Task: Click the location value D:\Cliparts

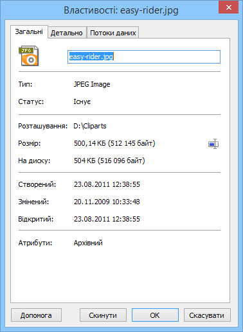Action: tap(90, 126)
